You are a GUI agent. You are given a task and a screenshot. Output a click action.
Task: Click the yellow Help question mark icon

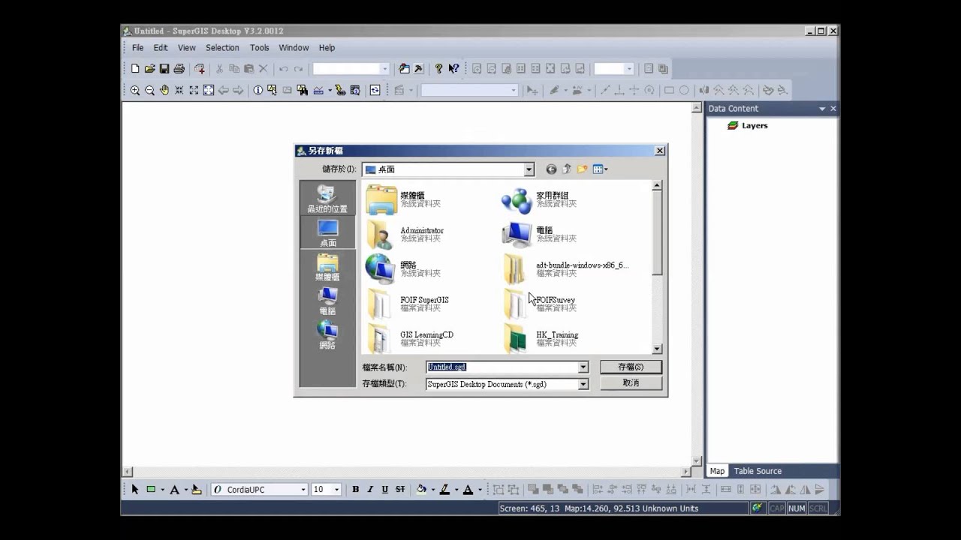(x=439, y=68)
